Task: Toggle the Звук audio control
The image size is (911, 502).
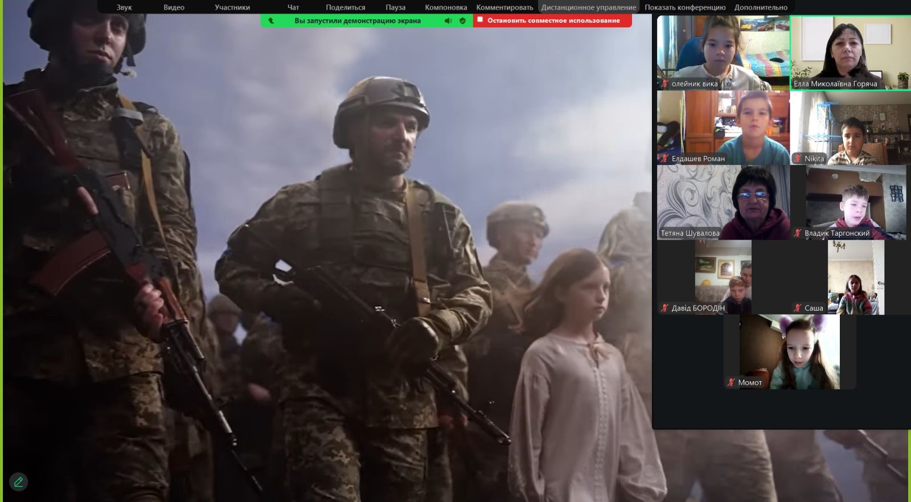Action: (124, 7)
